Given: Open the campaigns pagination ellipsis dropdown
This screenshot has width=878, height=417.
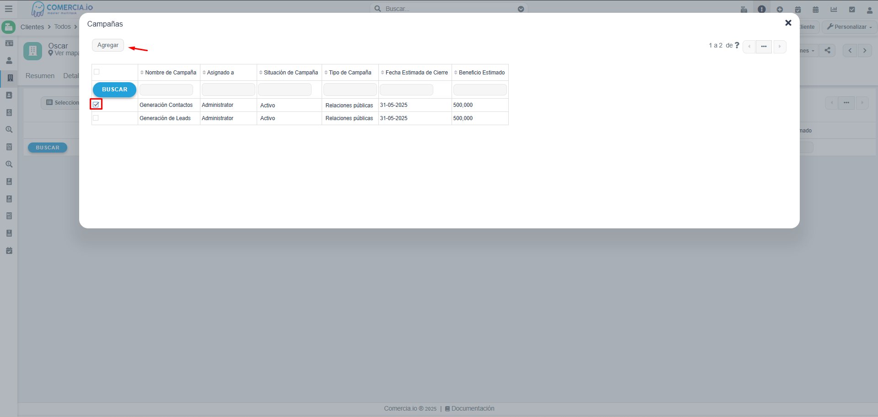Looking at the screenshot, I should tap(764, 47).
